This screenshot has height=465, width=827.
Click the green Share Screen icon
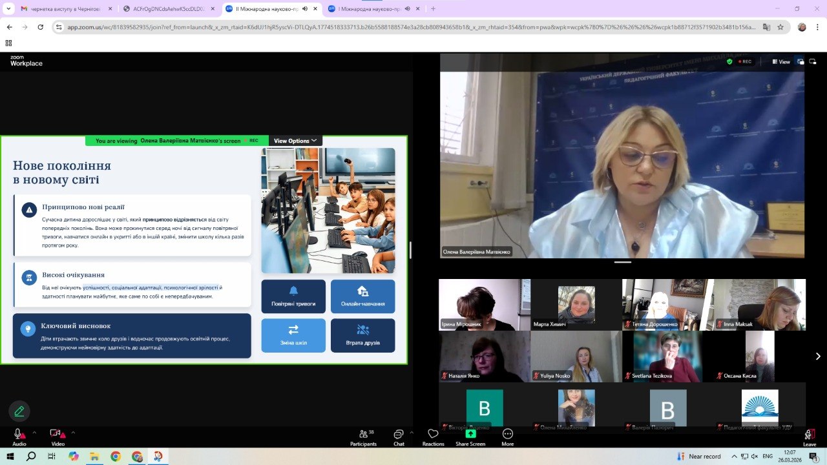[x=470, y=434]
